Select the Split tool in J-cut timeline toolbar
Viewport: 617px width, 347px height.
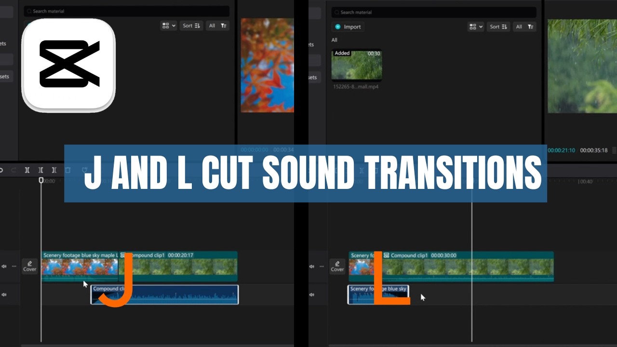(x=27, y=170)
